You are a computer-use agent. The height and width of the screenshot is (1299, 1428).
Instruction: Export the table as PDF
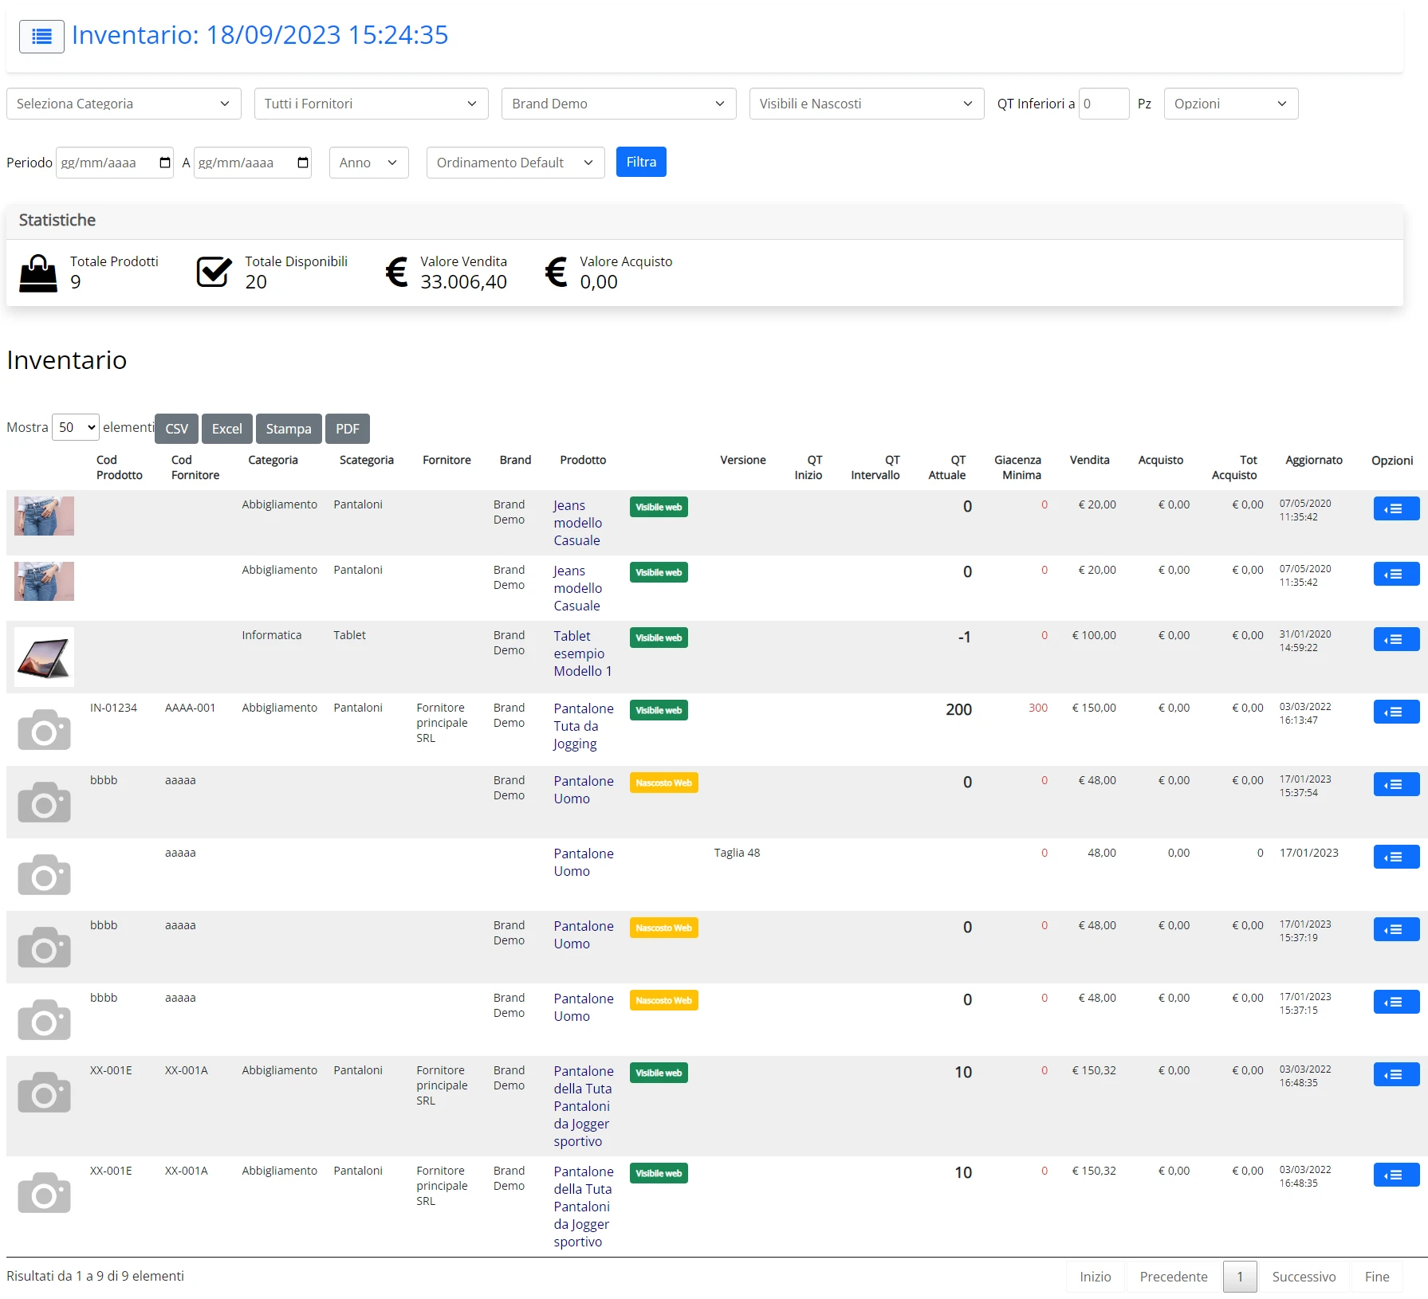[348, 429]
